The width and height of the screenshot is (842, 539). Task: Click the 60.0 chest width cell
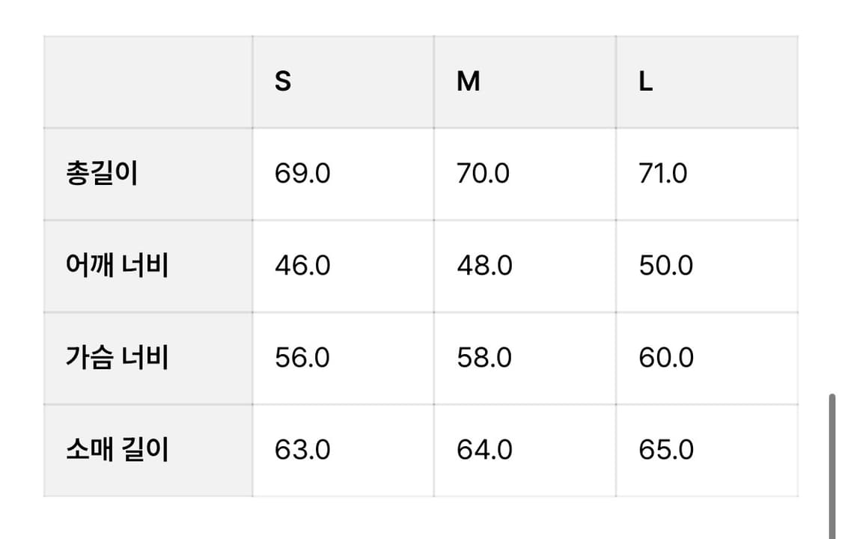666,358
